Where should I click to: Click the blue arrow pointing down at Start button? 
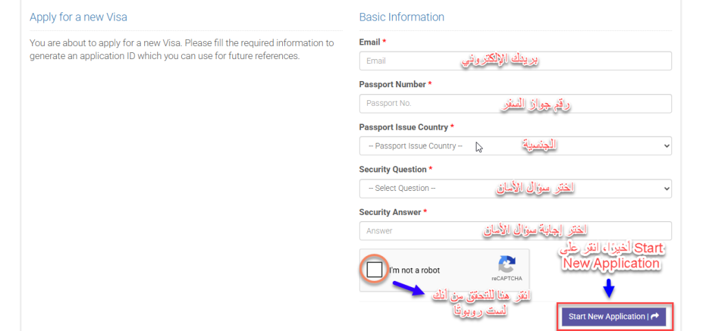(608, 288)
